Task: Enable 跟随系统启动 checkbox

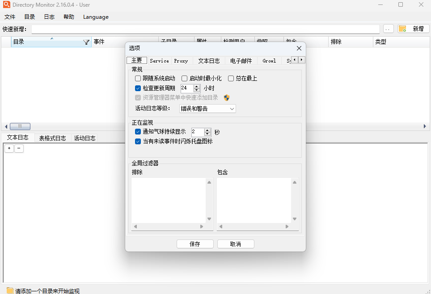Action: [138, 79]
